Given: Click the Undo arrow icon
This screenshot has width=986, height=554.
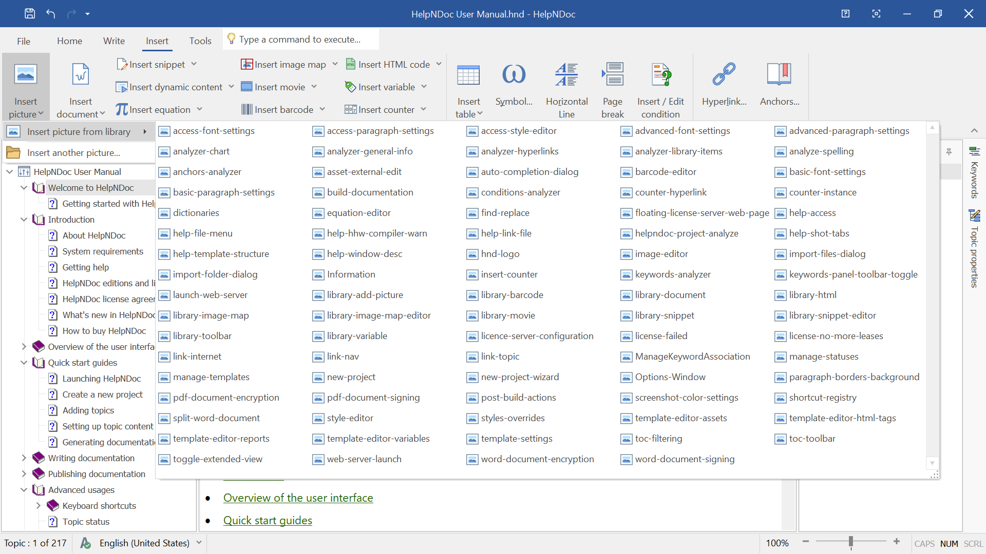Looking at the screenshot, I should coord(50,14).
